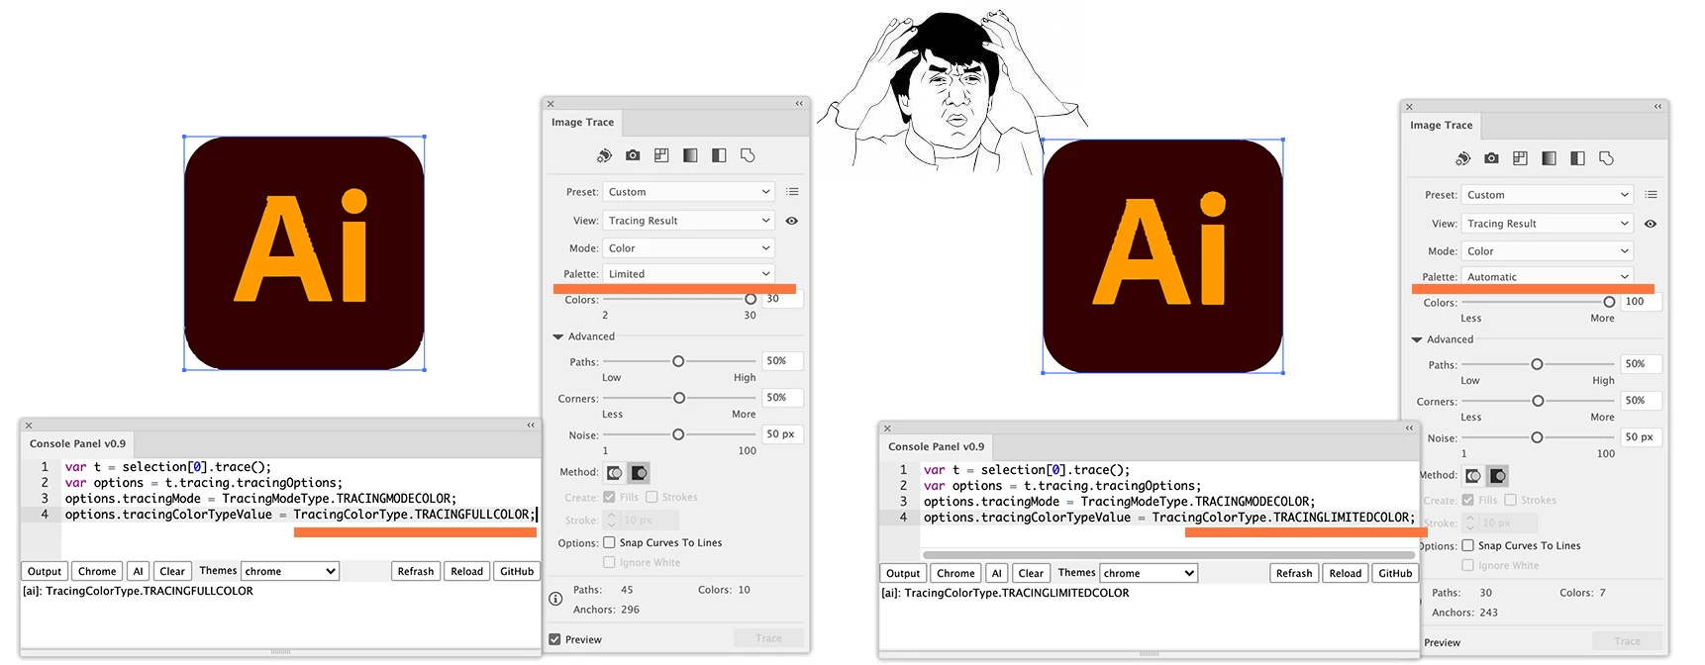Viewport: 1705px width, 665px height.
Task: Select Console Panel v0.9 tab on the left
Action: click(x=77, y=444)
